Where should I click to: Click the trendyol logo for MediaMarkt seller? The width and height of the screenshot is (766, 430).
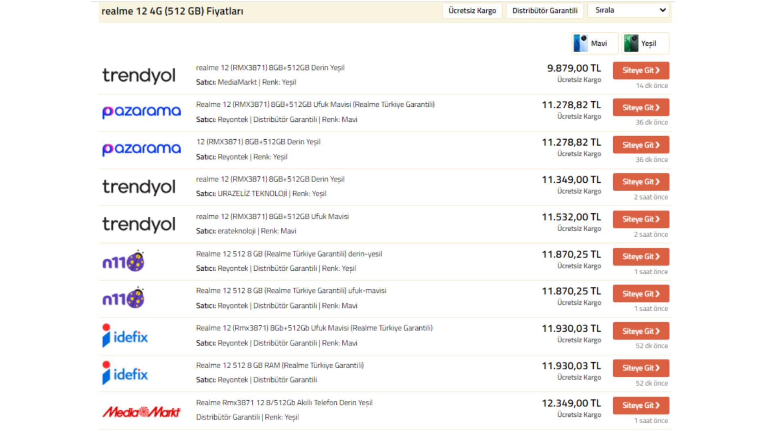pos(138,75)
